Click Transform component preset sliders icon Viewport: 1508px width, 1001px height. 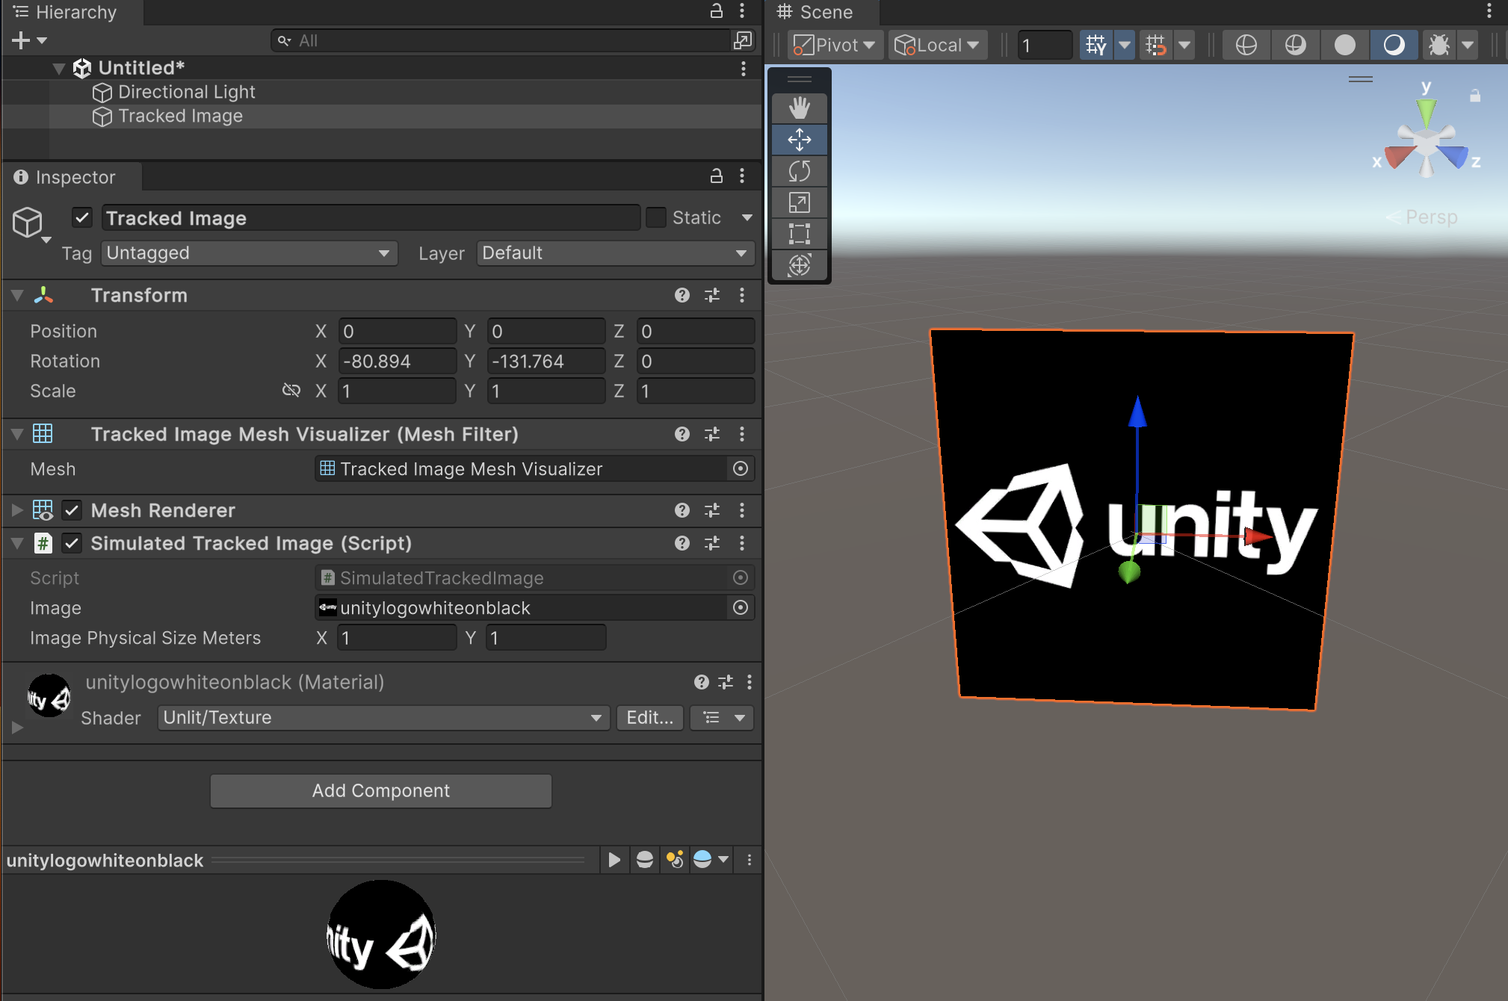[712, 295]
